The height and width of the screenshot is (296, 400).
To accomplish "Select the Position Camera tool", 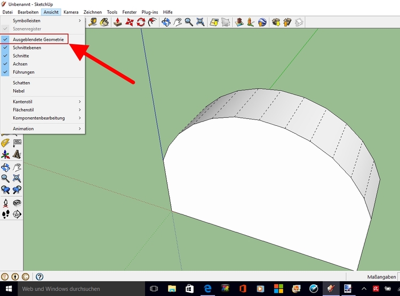I will (x=6, y=203).
